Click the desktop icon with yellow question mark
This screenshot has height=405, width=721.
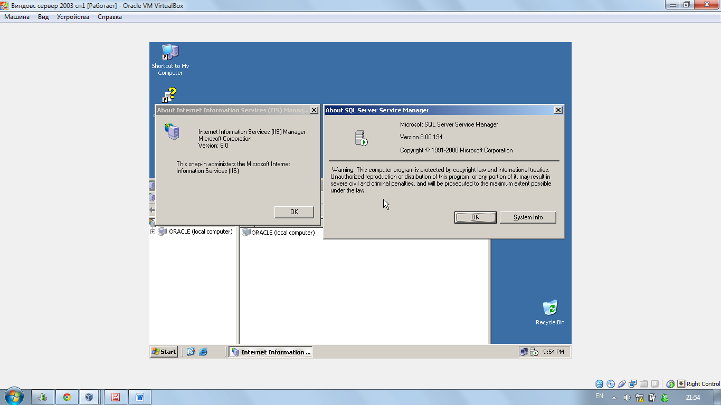[169, 95]
